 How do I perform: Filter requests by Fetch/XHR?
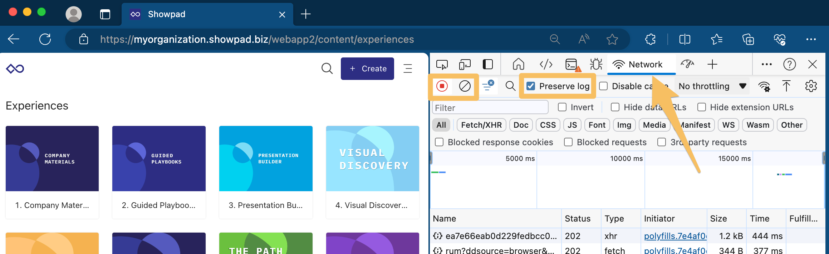pos(481,125)
